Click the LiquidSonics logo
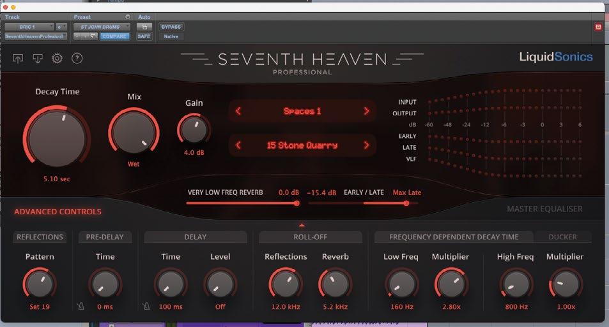Viewport: 609px width, 327px height. 556,57
